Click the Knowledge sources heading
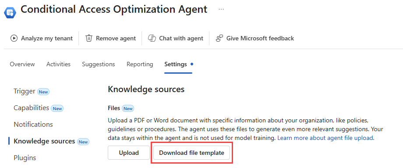 146,89
